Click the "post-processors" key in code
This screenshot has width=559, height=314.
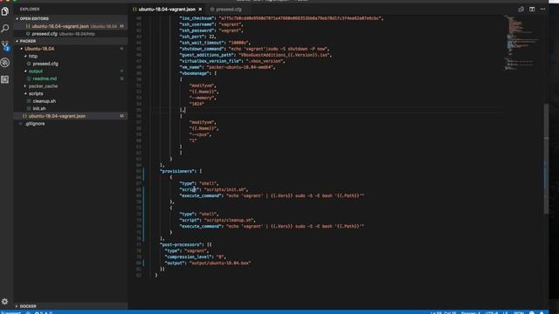pos(182,244)
